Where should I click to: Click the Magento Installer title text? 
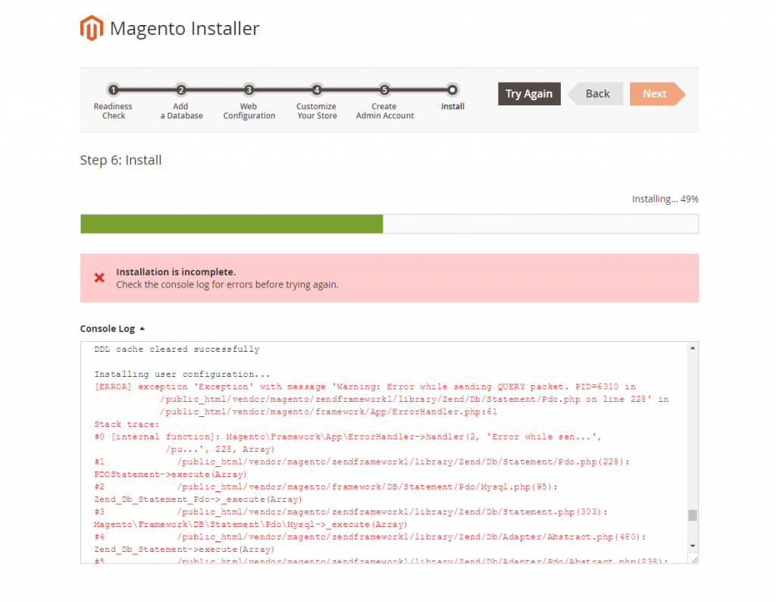click(x=185, y=29)
